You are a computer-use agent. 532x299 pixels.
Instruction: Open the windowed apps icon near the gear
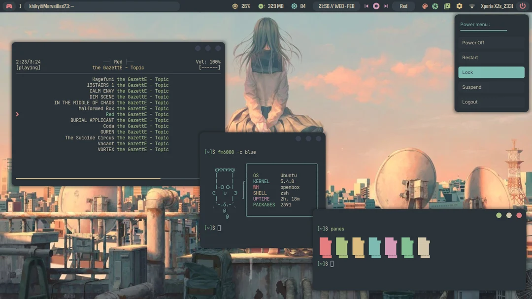click(x=447, y=6)
